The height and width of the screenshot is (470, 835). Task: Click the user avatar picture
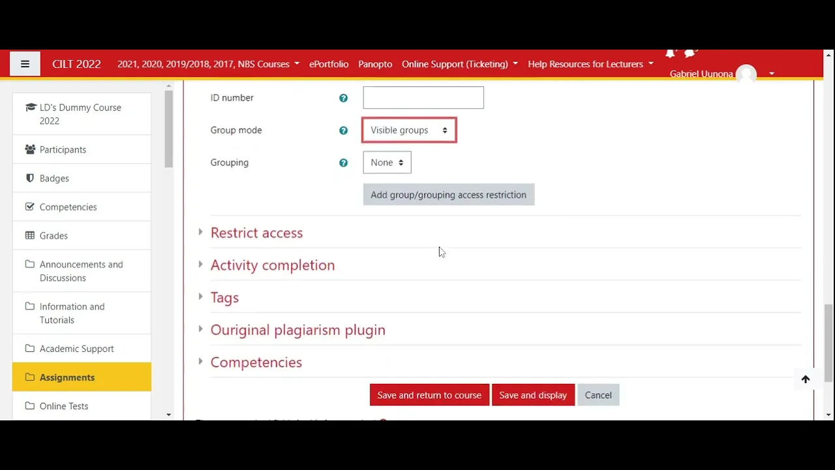(x=746, y=74)
